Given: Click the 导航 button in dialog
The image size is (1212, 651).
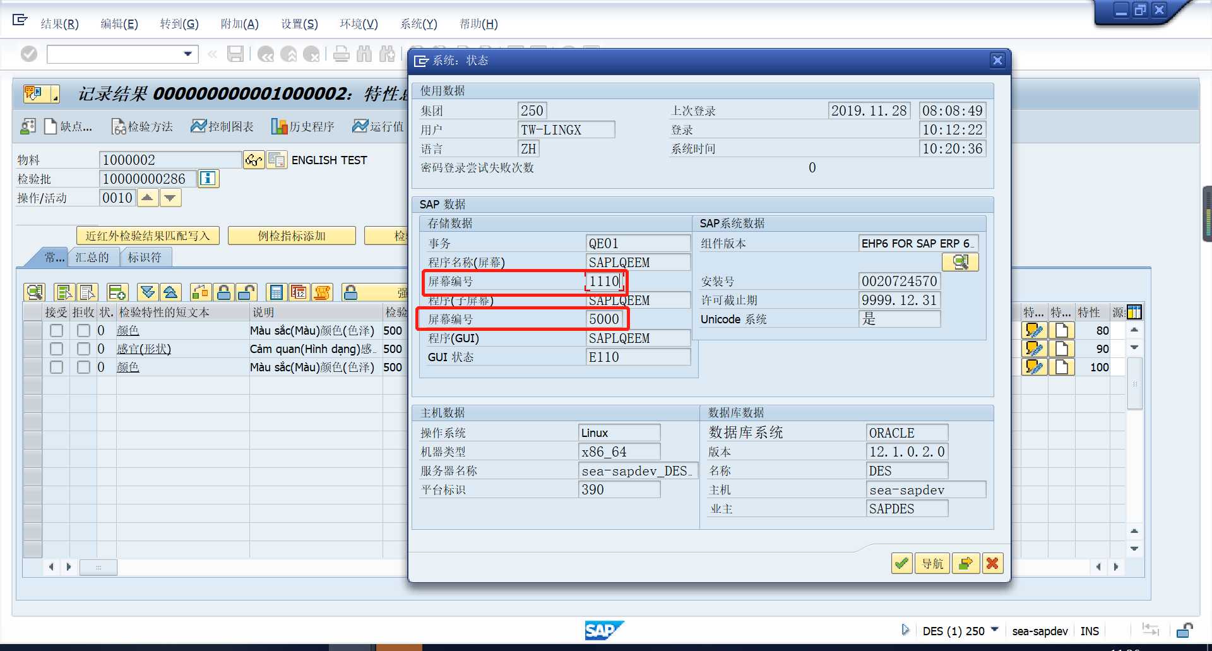Looking at the screenshot, I should pyautogui.click(x=932, y=563).
